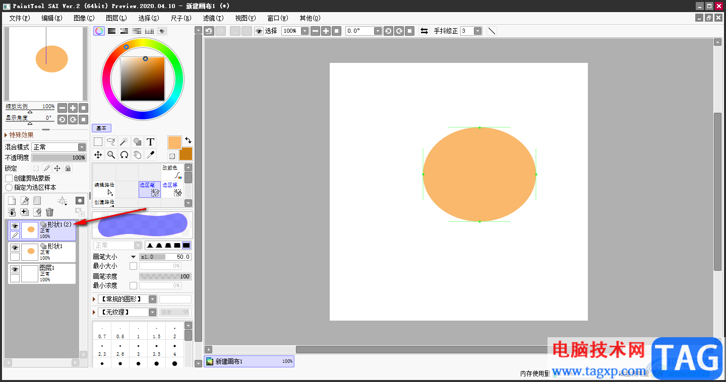Select the rectangular selection tool
This screenshot has height=382, width=726.
tap(98, 142)
